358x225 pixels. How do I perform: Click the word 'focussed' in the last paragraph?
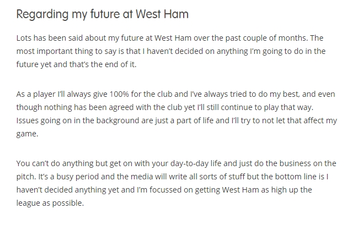click(x=165, y=190)
